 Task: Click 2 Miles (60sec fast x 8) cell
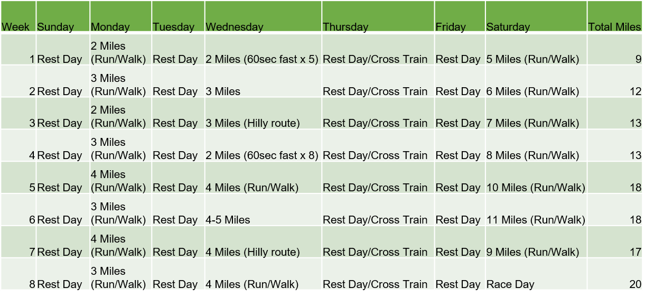(262, 155)
